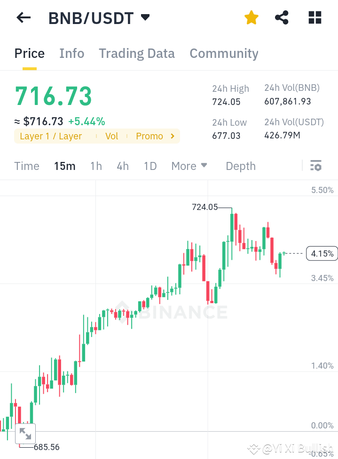Image resolution: width=338 pixels, height=459 pixels.
Task: Tap the fullscreen expand icon on the chart
Action: (x=25, y=434)
